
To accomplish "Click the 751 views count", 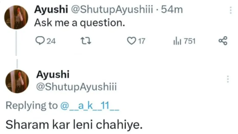I will [x=189, y=41].
